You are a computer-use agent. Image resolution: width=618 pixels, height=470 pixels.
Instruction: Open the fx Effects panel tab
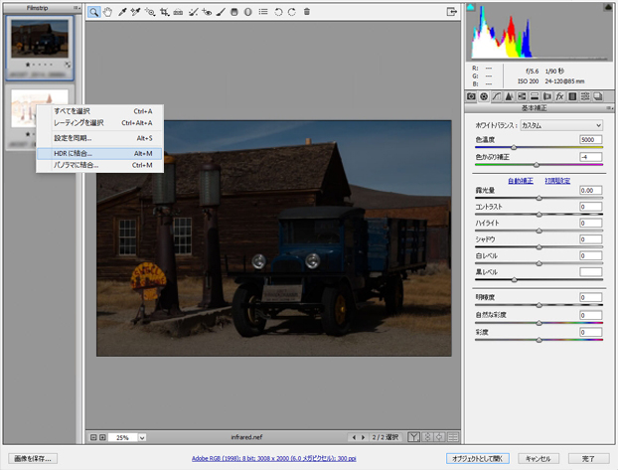(x=559, y=96)
